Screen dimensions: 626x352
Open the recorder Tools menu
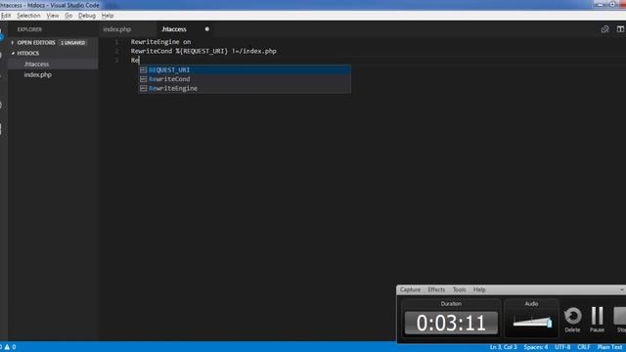pos(459,289)
